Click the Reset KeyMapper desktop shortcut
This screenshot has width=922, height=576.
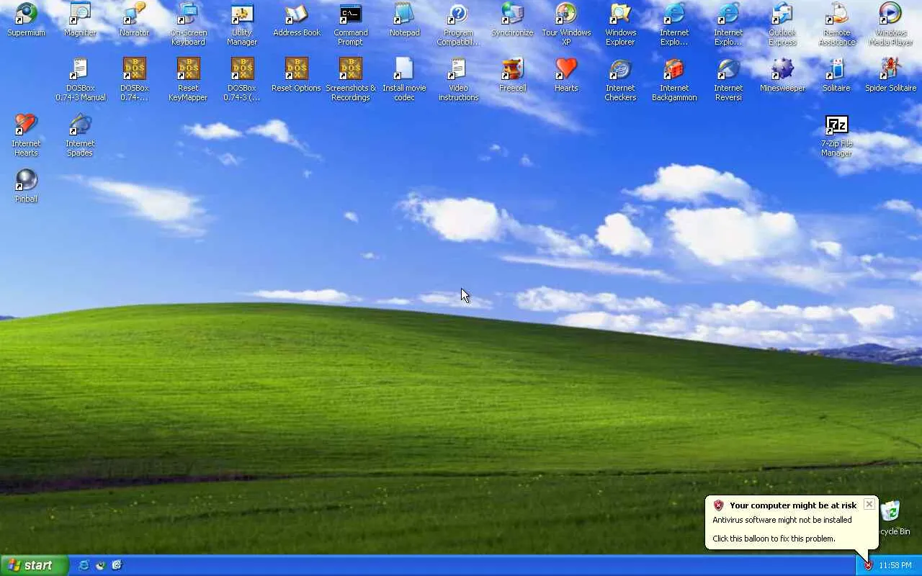click(188, 80)
